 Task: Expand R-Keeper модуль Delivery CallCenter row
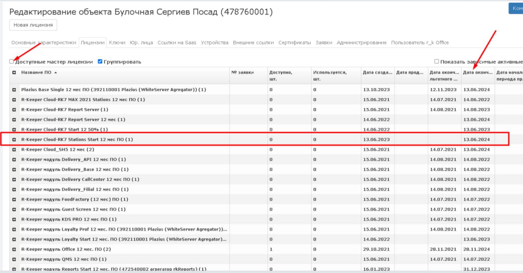(x=14, y=179)
